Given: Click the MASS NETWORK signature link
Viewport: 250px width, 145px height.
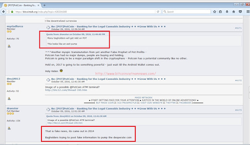Looking at the screenshot, I should tap(144, 98).
